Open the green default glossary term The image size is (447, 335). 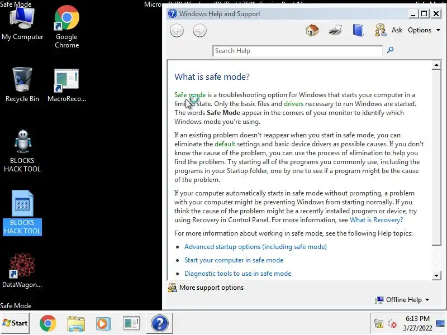click(x=225, y=144)
